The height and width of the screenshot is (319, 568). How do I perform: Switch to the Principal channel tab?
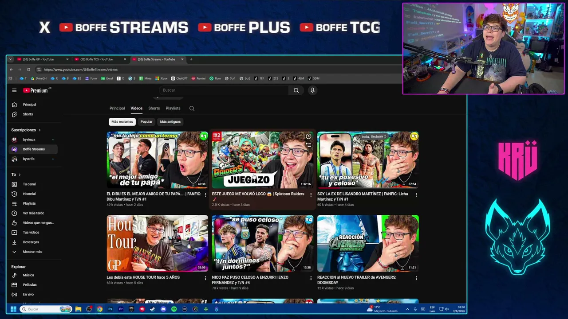pyautogui.click(x=117, y=108)
